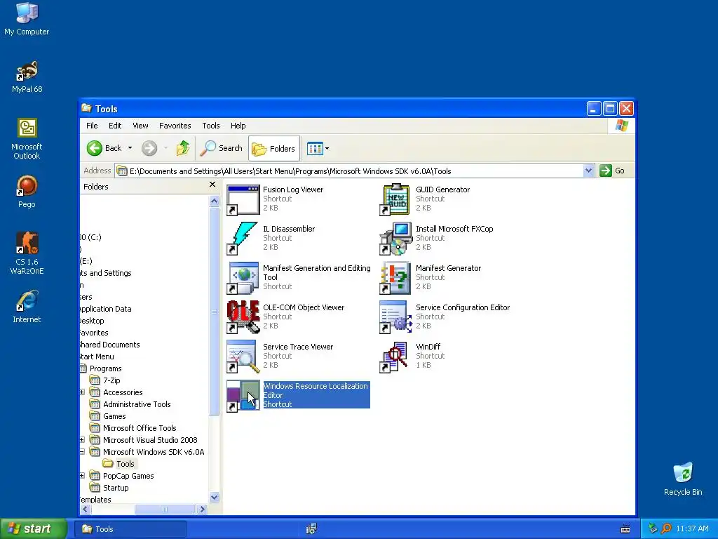The image size is (718, 539).
Task: Select 'Application Data' row in folder tree
Action: [x=106, y=309]
